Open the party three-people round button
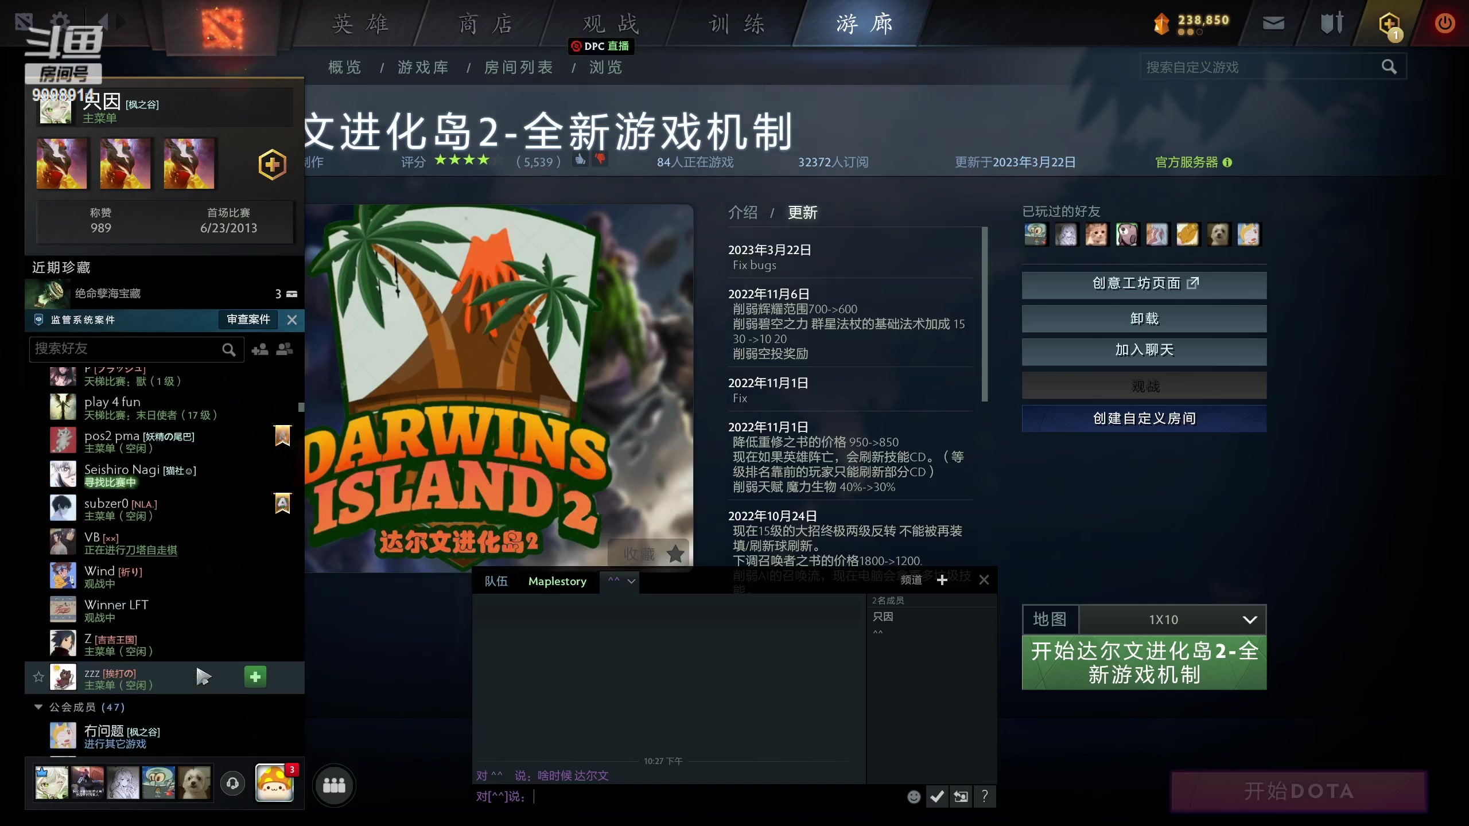1469x826 pixels. [334, 785]
